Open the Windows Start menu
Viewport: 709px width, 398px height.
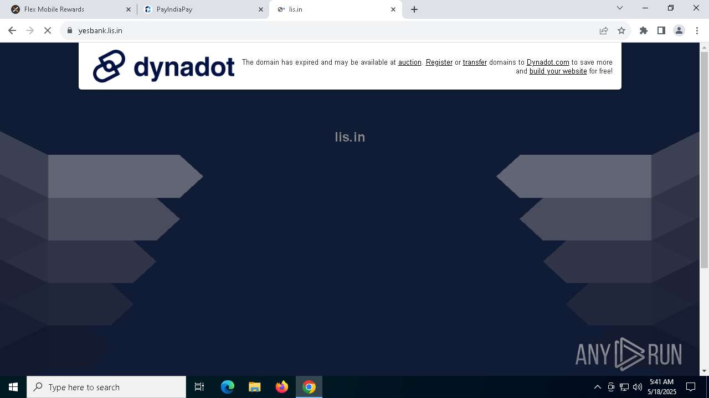[13, 387]
